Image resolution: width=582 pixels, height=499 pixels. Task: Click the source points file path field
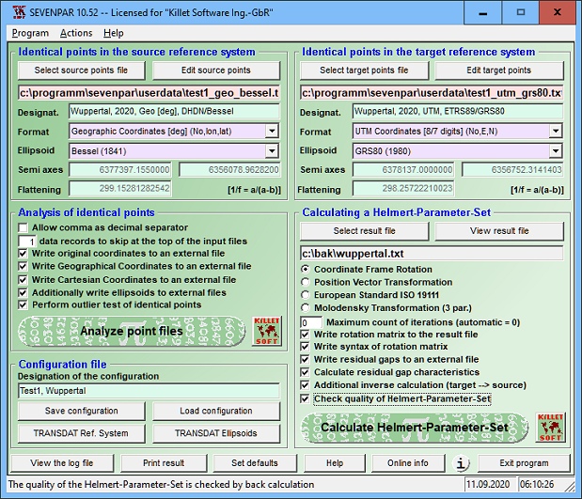coord(149,93)
